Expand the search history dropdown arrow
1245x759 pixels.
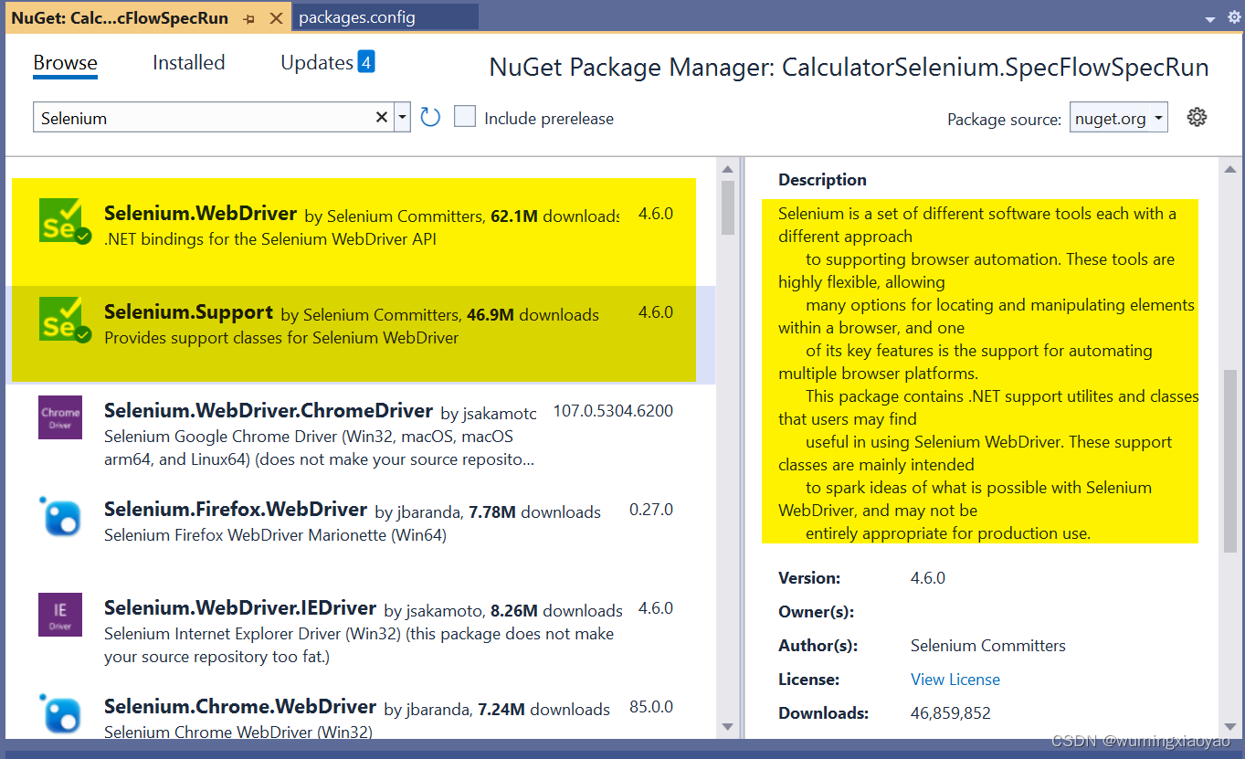[x=403, y=118]
